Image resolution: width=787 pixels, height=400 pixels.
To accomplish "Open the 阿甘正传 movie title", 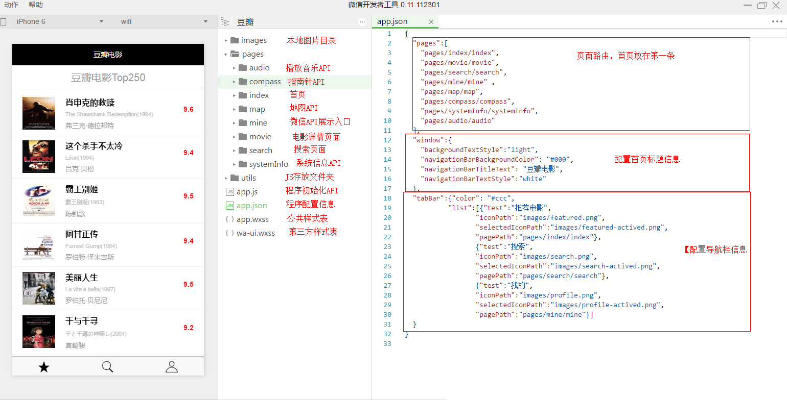I will pyautogui.click(x=82, y=234).
